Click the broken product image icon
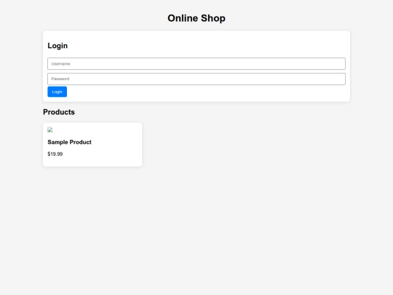Screen dimensions: 393x295 pos(50,130)
